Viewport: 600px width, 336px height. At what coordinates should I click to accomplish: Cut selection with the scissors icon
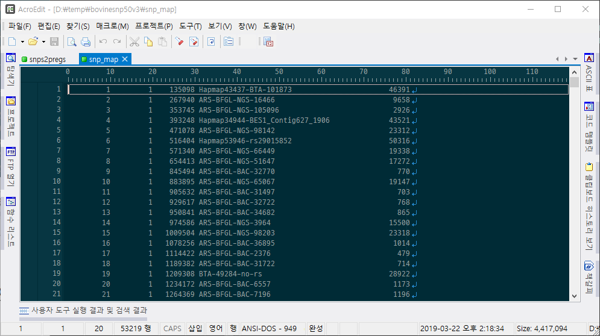pos(134,42)
